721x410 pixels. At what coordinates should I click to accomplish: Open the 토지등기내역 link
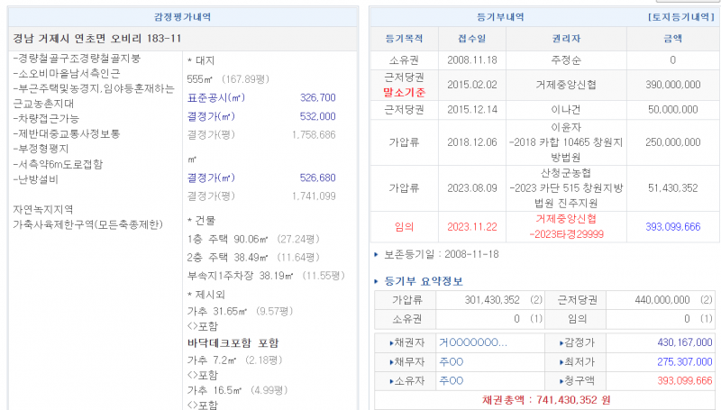682,17
